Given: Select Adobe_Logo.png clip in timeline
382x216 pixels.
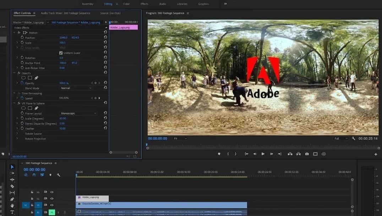Looking at the screenshot, I should [92, 198].
